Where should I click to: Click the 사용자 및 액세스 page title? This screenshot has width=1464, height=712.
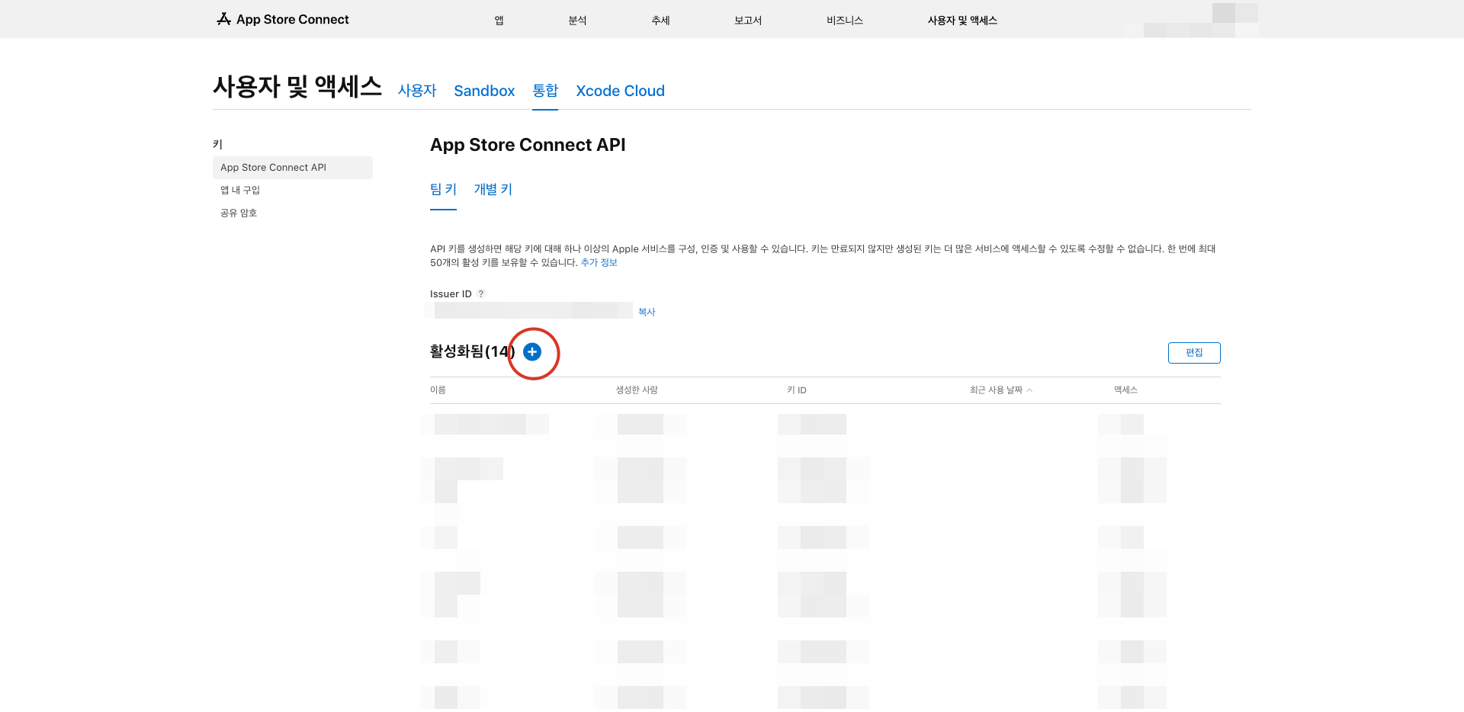[x=297, y=87]
